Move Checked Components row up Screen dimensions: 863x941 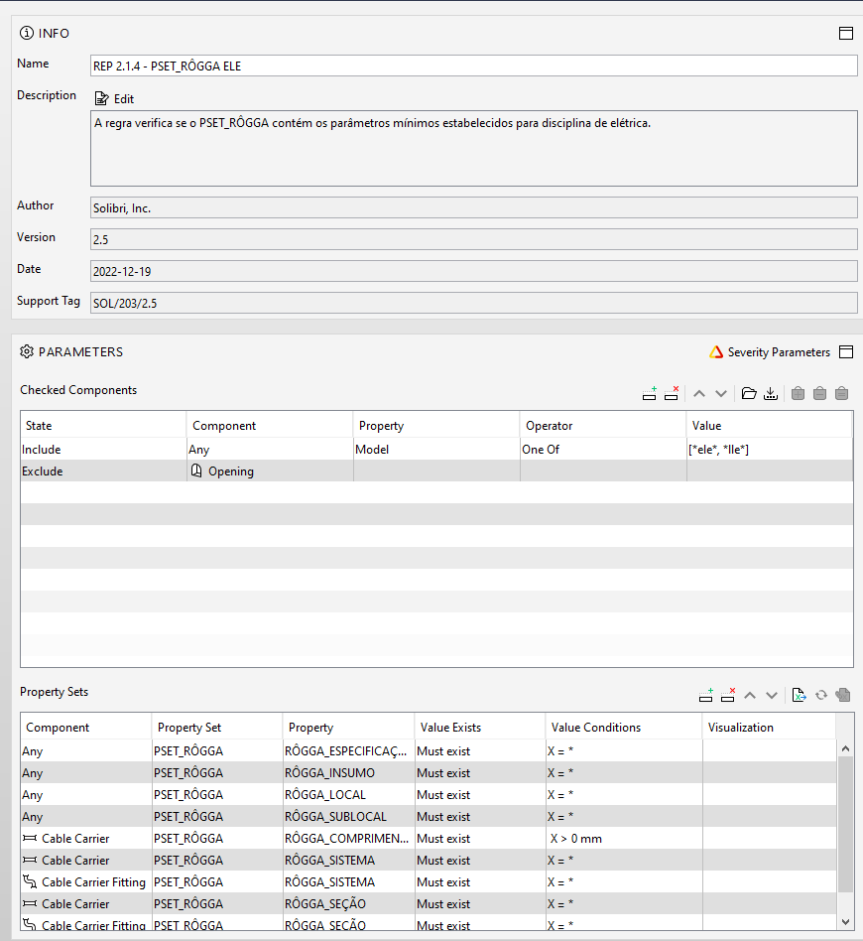point(699,394)
